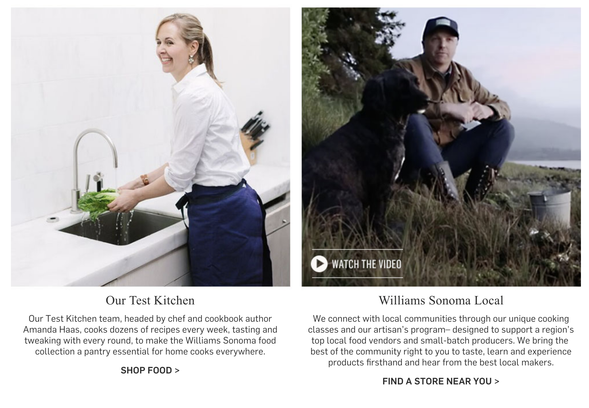
Task: Click the circular play icon on the video
Action: tap(319, 264)
